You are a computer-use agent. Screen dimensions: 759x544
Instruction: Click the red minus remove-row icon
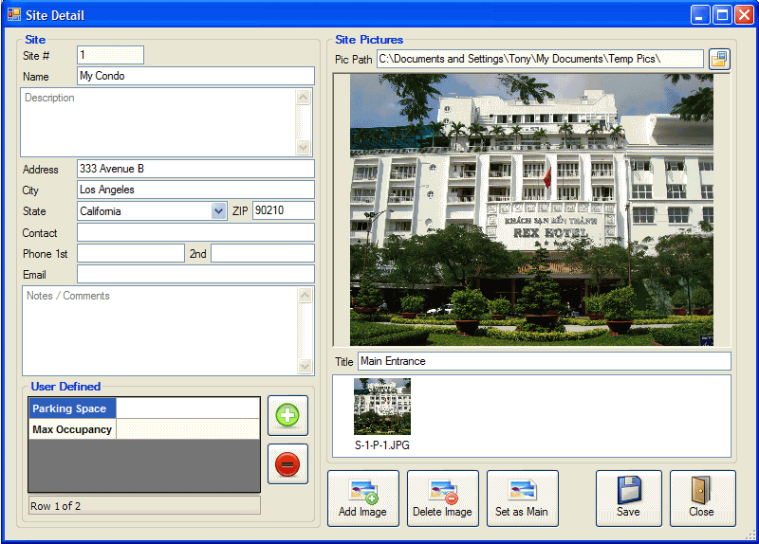pos(287,464)
